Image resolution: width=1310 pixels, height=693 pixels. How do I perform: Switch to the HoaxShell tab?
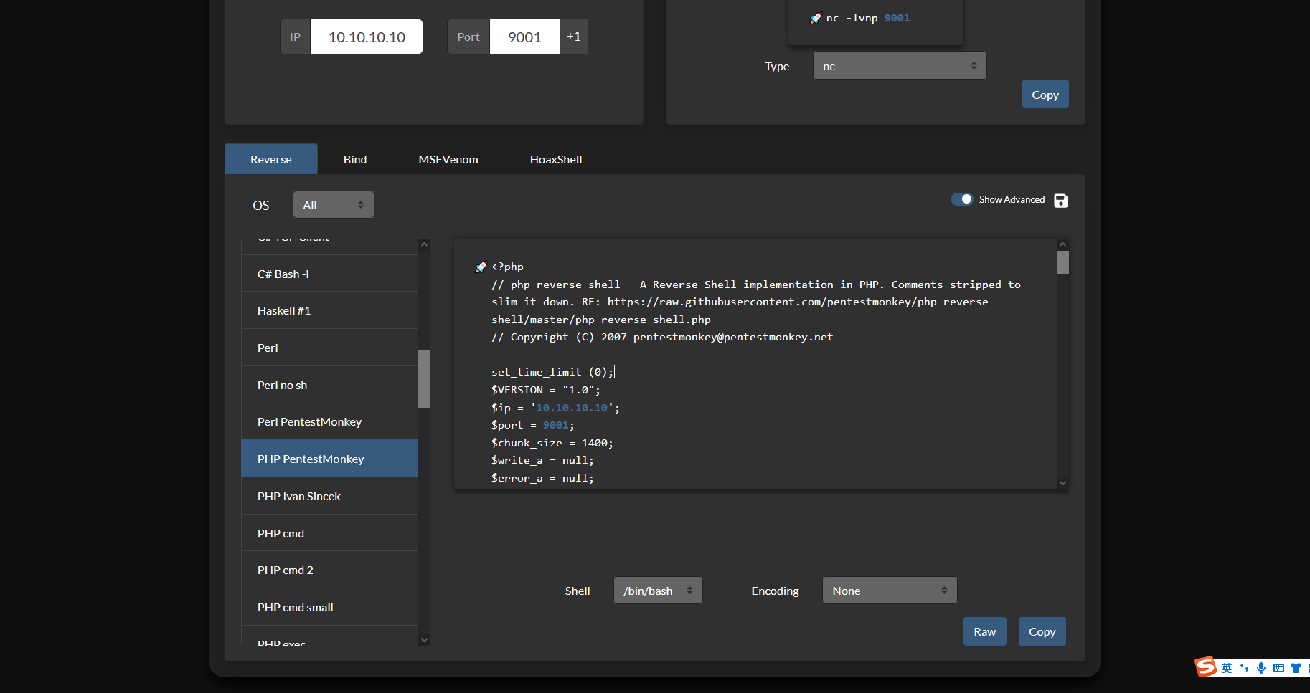coord(556,159)
